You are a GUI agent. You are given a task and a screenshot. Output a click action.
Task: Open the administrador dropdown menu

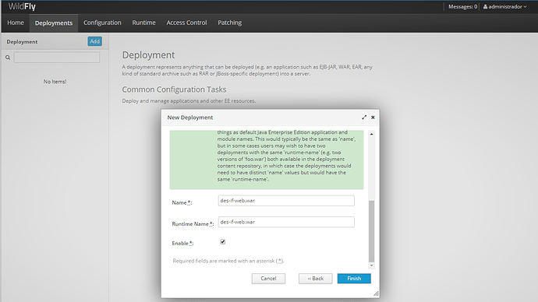[504, 6]
